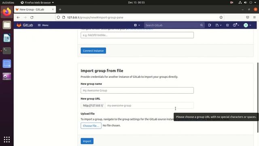Click the tracking protection shield icon
This screenshot has width=259, height=146.
[x=58, y=17]
